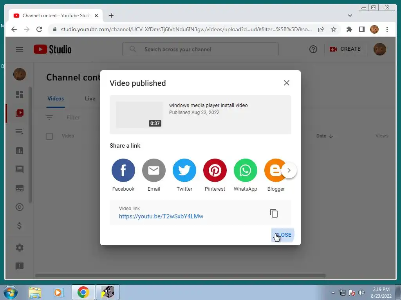This screenshot has width=401, height=300.
Task: Bookmark this page star icon
Action: point(334,29)
